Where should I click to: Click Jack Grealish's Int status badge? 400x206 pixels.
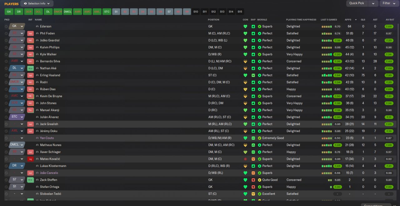click(30, 124)
